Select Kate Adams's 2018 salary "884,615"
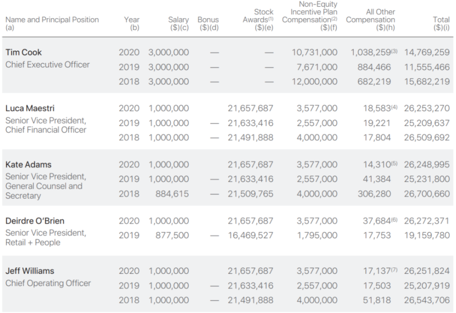 point(172,194)
